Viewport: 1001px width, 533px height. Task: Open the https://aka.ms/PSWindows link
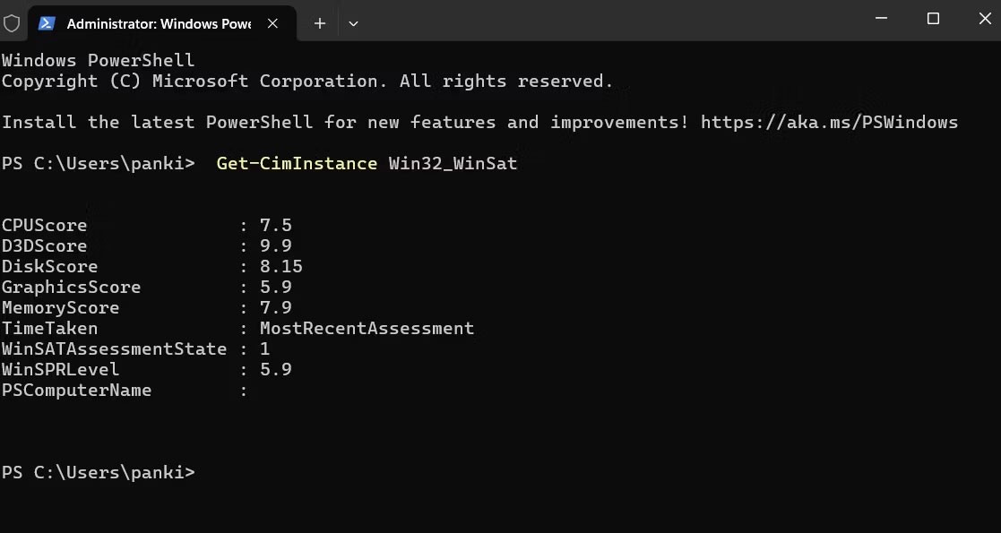[x=829, y=122]
